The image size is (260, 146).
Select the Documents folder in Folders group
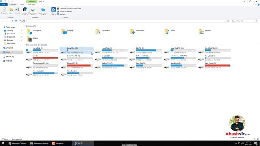click(111, 32)
